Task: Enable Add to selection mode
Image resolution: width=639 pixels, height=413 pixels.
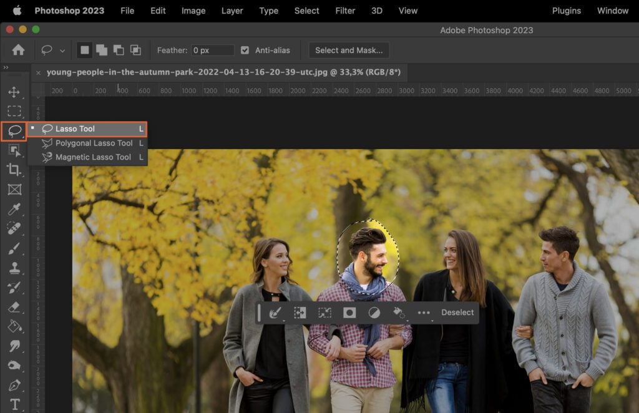Action: tap(102, 51)
